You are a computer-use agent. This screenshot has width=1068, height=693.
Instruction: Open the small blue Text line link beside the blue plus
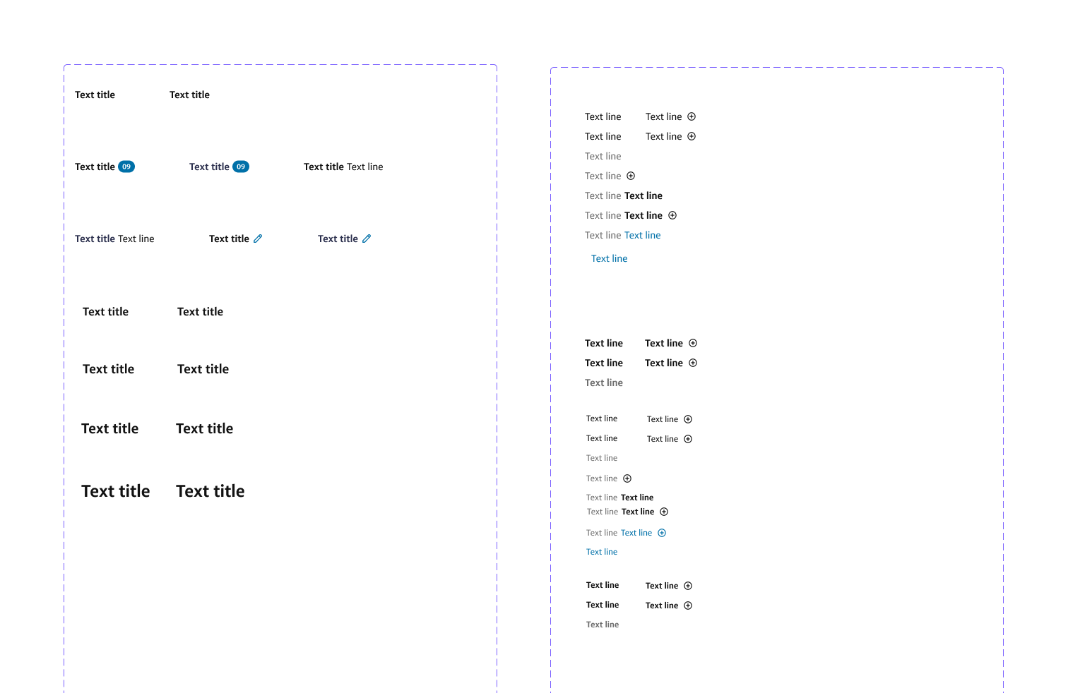[x=636, y=533]
